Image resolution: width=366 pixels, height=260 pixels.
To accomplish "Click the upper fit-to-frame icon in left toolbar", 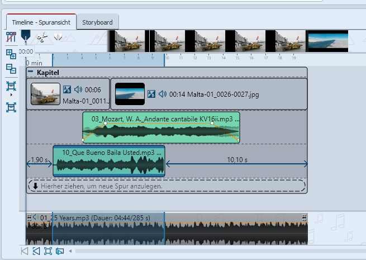I will (11, 86).
